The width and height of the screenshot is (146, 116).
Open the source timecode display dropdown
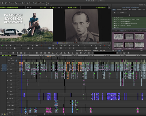point(48,7)
